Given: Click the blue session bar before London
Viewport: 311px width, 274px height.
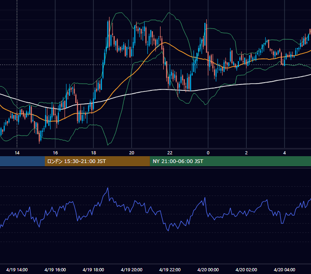Looking at the screenshot, I should pyautogui.click(x=22, y=161).
